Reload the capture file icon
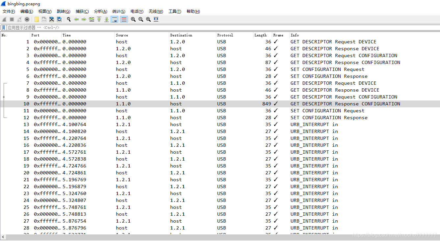440x241 pixels. pyautogui.click(x=59, y=19)
